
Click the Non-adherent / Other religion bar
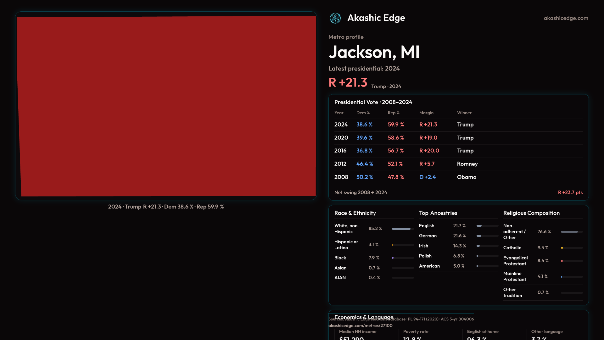tap(569, 232)
